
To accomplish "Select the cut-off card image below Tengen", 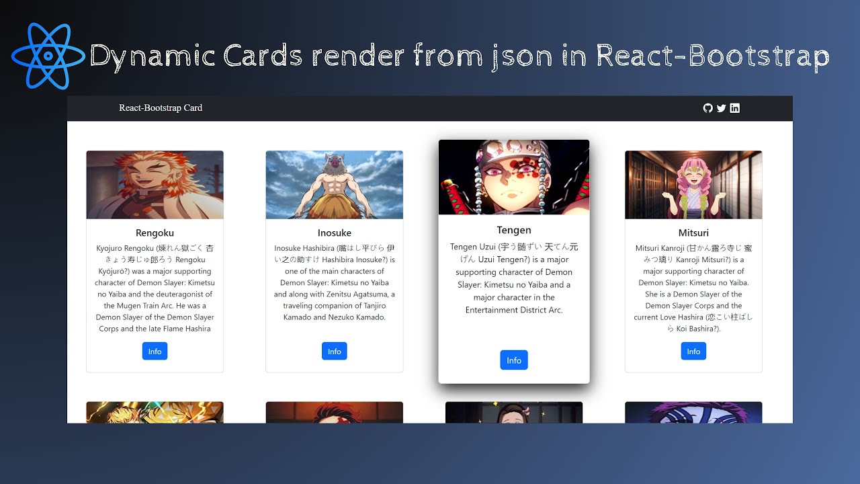I will (514, 413).
